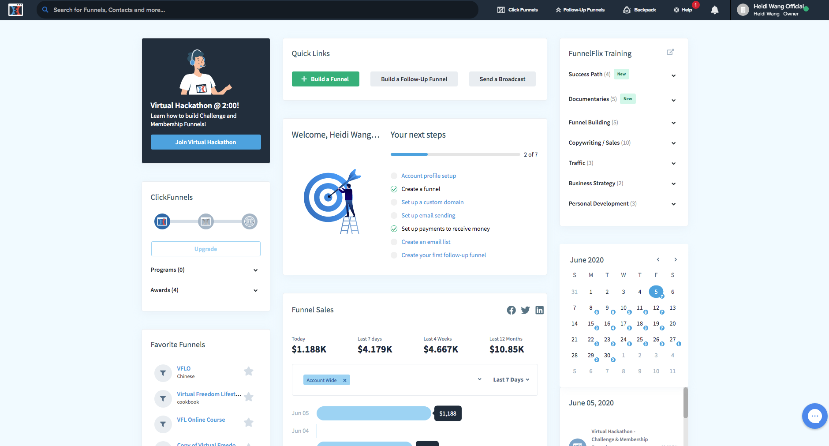The height and width of the screenshot is (446, 829).
Task: Share funnel sales on Twitter
Action: [525, 310]
